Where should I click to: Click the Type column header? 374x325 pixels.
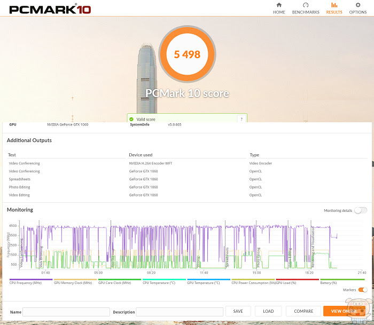click(254, 155)
